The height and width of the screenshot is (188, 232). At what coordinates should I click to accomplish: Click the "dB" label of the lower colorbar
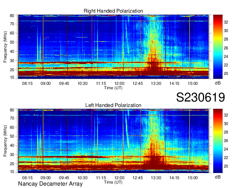(218, 177)
